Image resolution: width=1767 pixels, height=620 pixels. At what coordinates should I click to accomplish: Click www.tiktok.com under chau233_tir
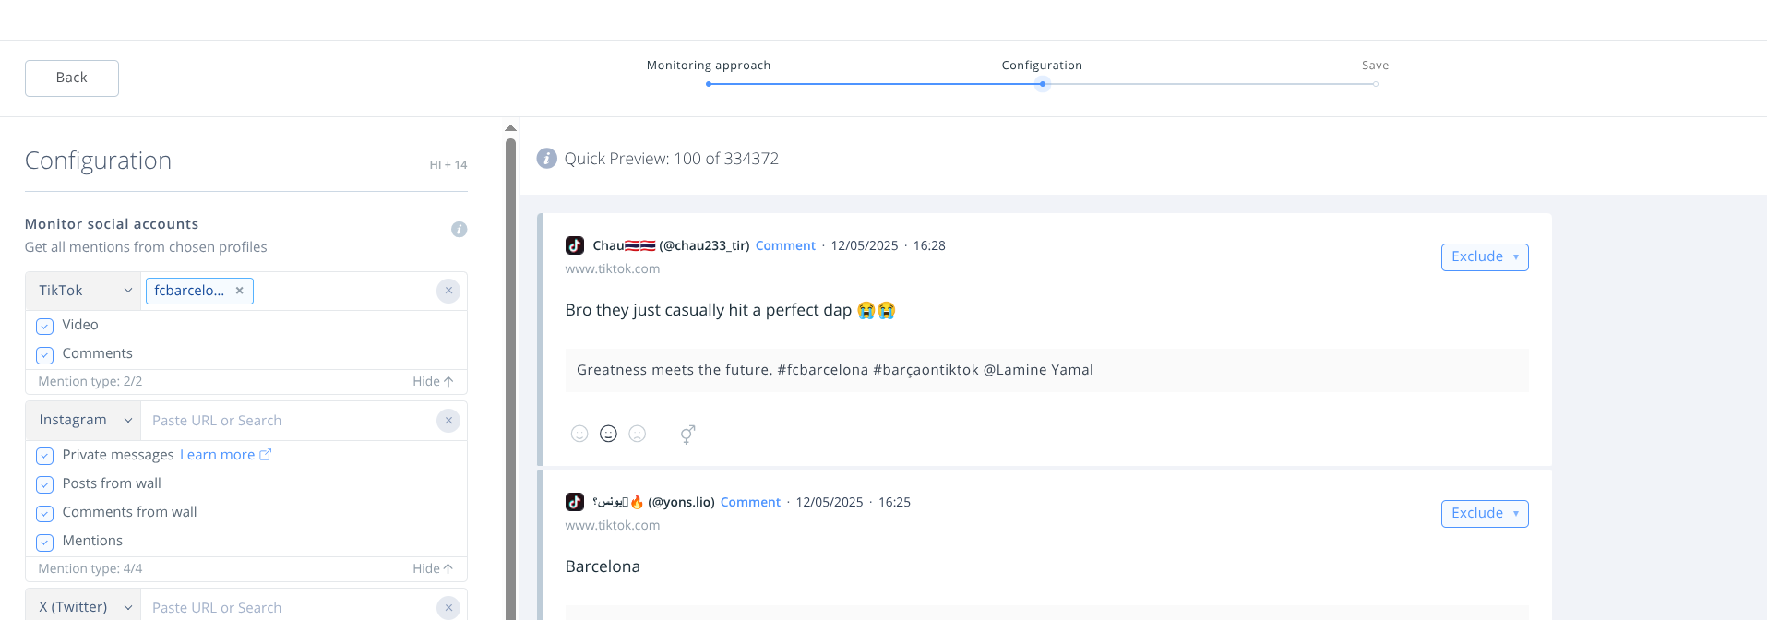tap(613, 268)
